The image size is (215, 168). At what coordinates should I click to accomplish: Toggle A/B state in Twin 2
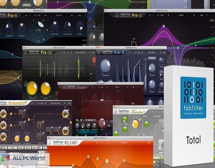tap(39, 103)
